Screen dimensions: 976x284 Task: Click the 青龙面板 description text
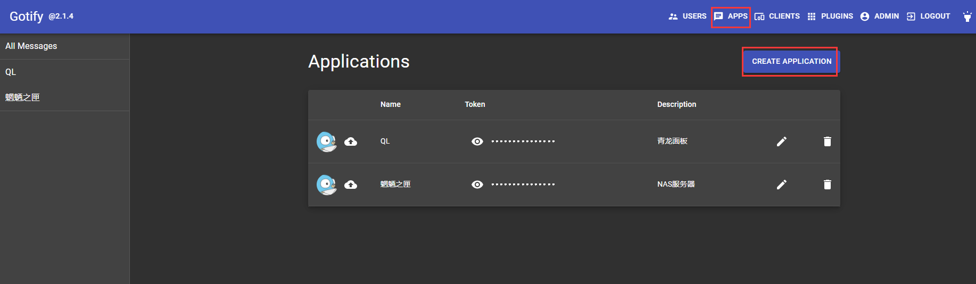pyautogui.click(x=672, y=141)
